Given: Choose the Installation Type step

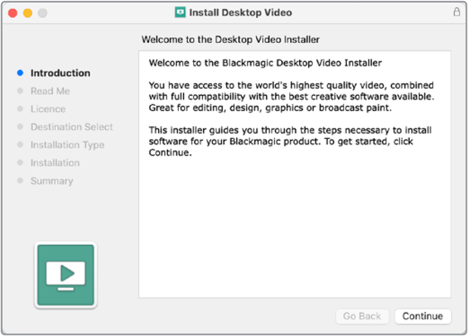Looking at the screenshot, I should tap(67, 145).
